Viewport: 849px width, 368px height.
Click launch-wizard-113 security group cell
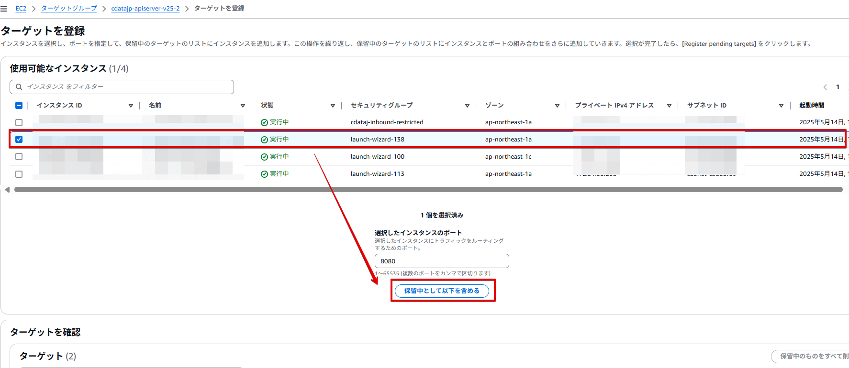(378, 174)
